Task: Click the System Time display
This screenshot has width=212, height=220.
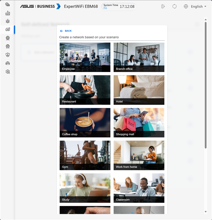Action: click(x=119, y=6)
